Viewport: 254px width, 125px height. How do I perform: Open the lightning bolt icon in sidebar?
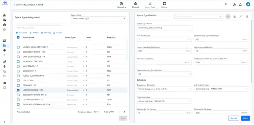pos(4,67)
